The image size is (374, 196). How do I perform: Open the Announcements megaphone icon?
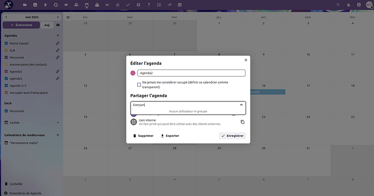(x=107, y=5)
